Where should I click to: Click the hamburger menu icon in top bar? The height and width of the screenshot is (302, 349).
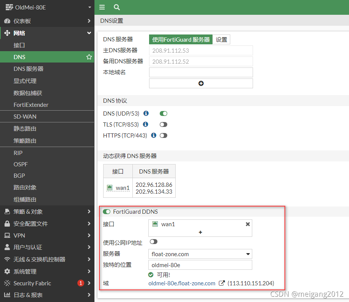tap(102, 7)
